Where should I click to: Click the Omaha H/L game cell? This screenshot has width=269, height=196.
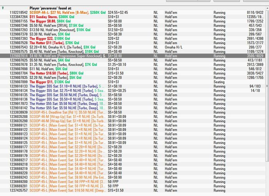174,47
